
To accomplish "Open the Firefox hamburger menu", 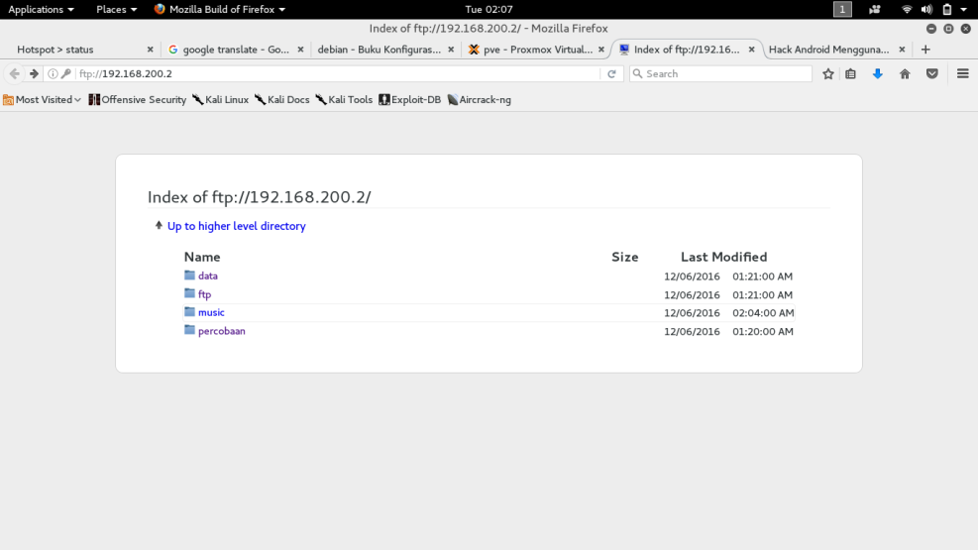I will click(962, 74).
